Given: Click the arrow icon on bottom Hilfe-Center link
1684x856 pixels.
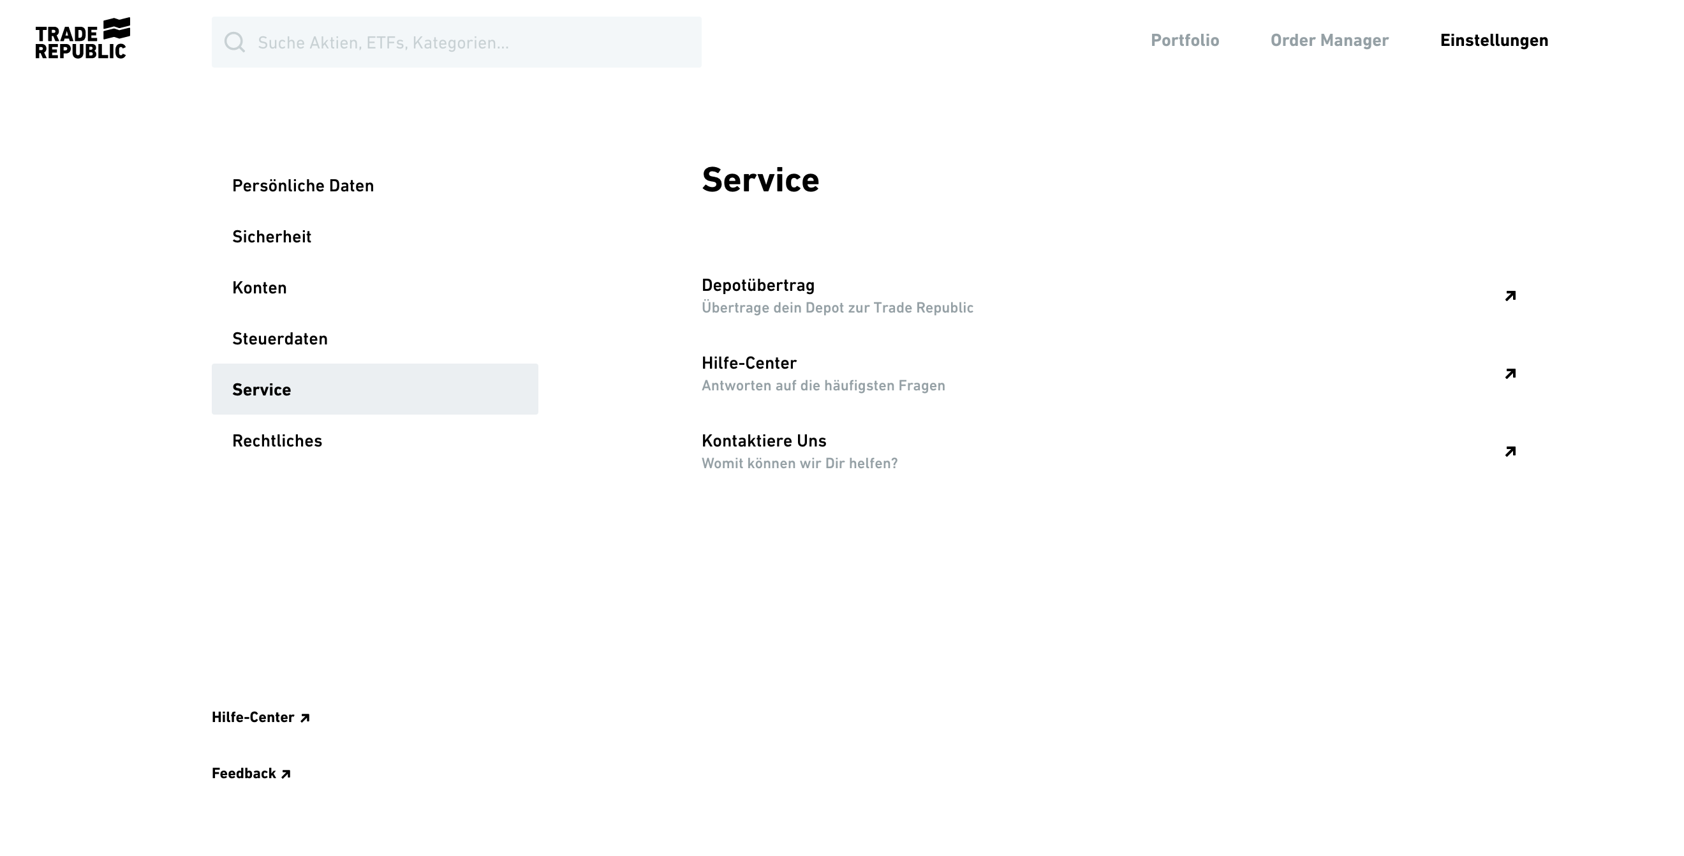Looking at the screenshot, I should [305, 718].
